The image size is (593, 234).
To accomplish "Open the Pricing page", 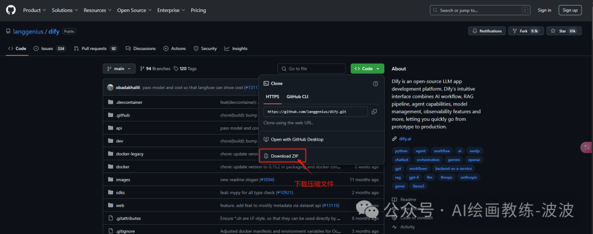I will 198,10.
